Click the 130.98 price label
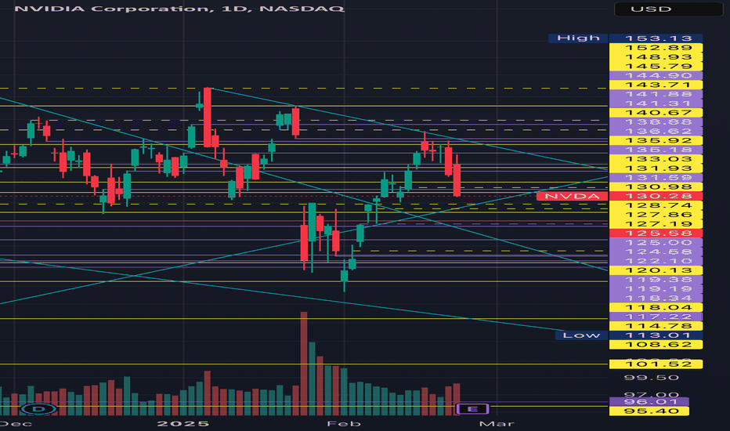The width and height of the screenshot is (730, 431). point(656,187)
